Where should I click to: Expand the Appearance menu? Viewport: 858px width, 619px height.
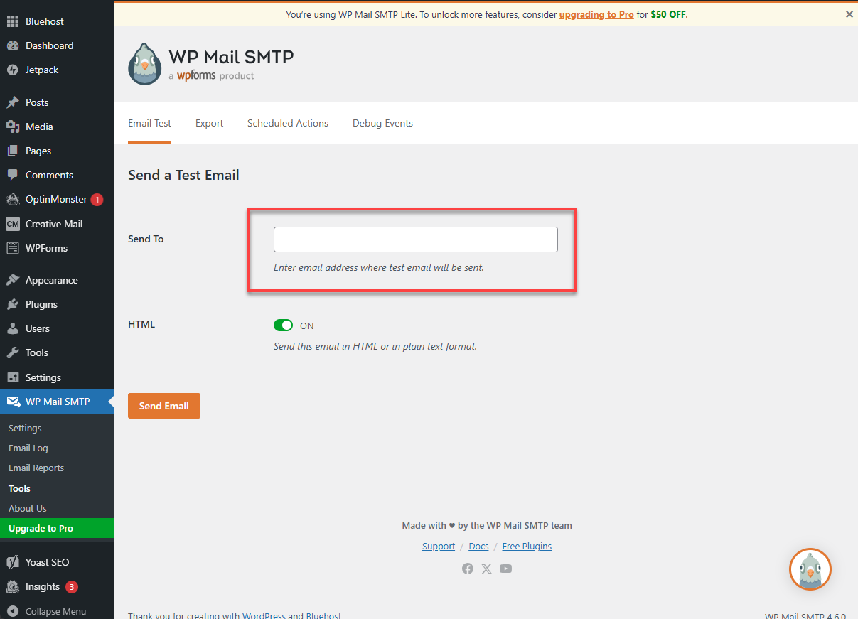pyautogui.click(x=52, y=280)
